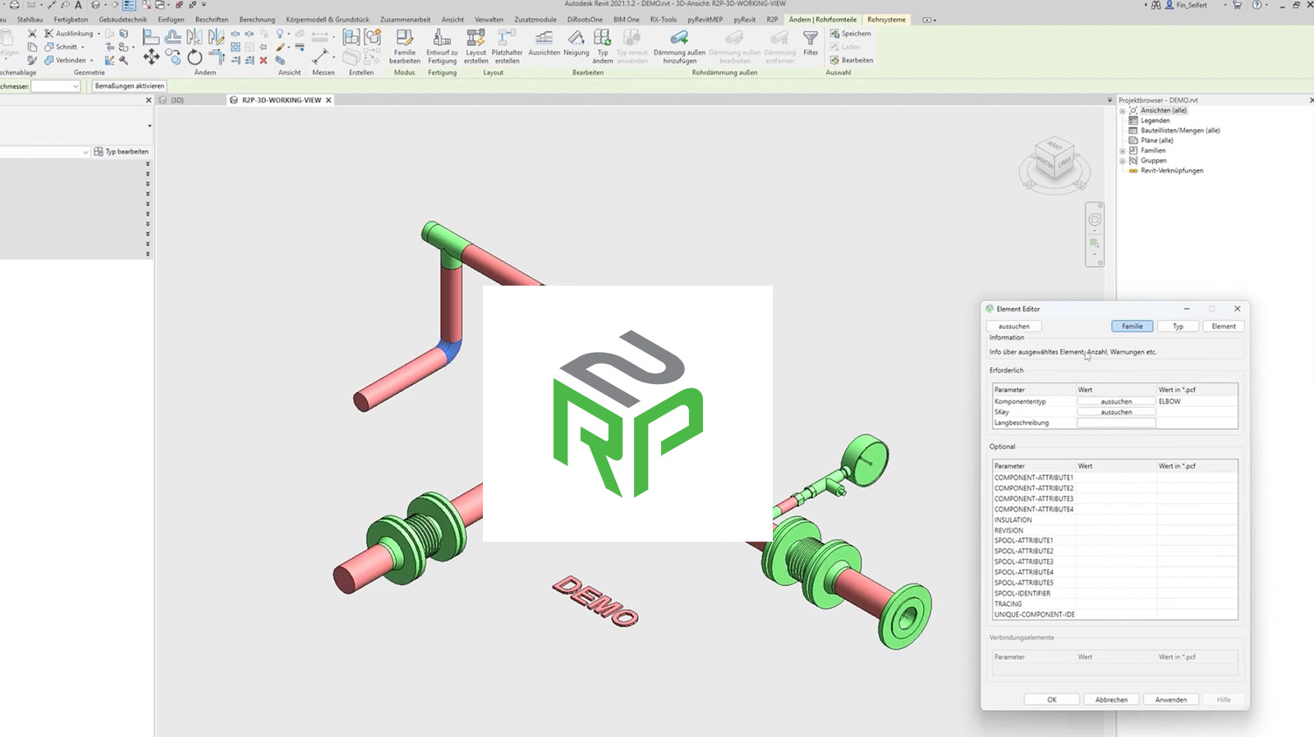Click the ViewCube in the 3D view
The image size is (1314, 737).
pos(1054,158)
